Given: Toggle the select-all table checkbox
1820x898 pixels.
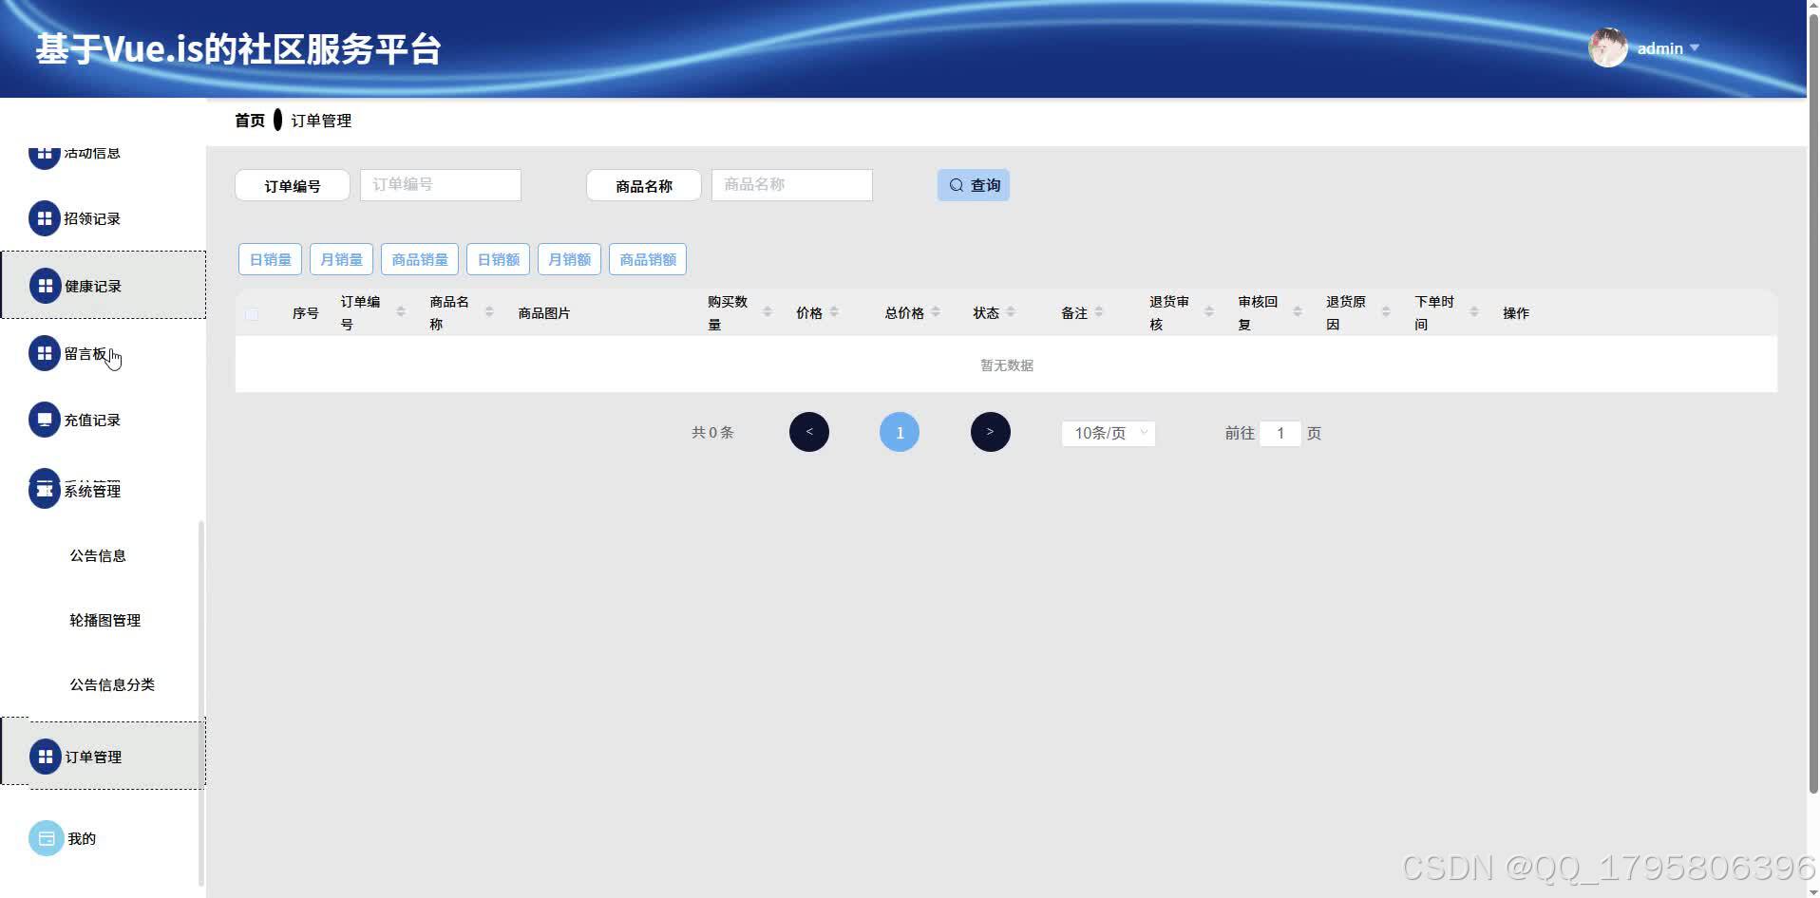Looking at the screenshot, I should pos(252,313).
